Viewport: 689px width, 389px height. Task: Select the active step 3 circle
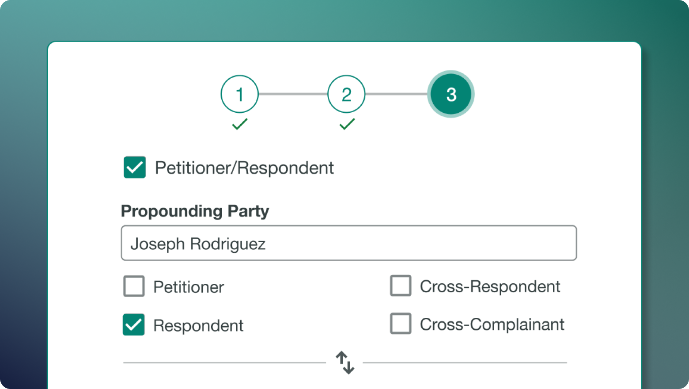pos(450,94)
